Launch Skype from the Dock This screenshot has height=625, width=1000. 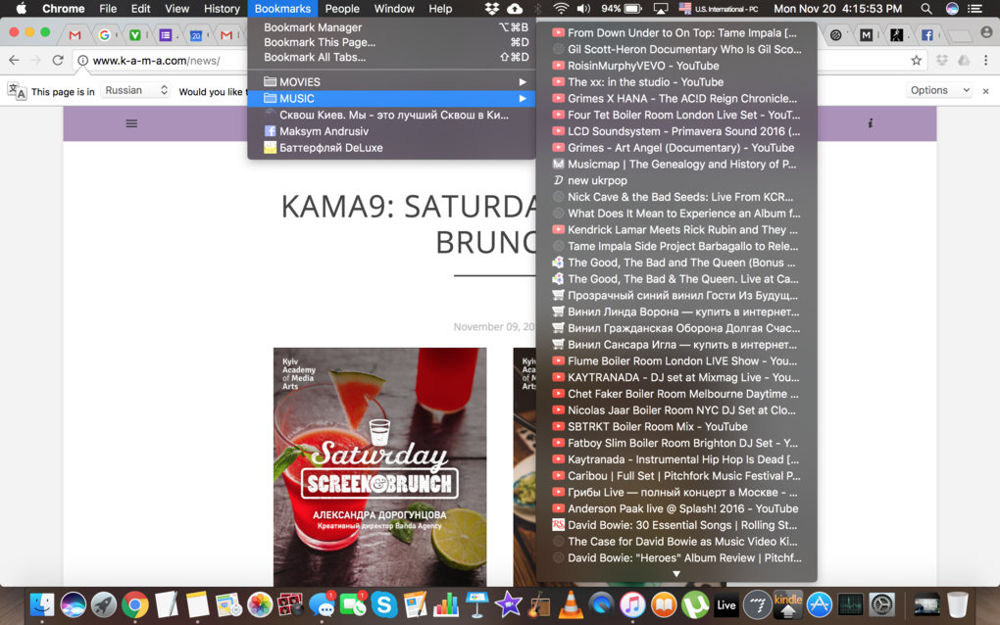(x=384, y=604)
